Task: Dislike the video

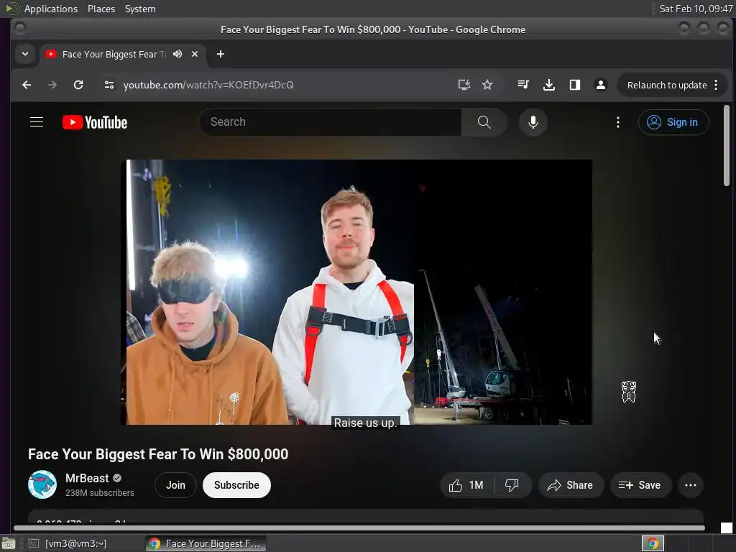Action: pos(512,485)
